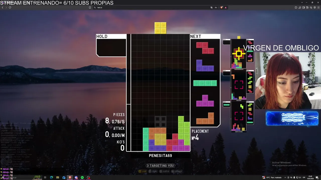Open Spotify from the taskbar
This screenshot has width=321, height=180.
tap(82, 177)
